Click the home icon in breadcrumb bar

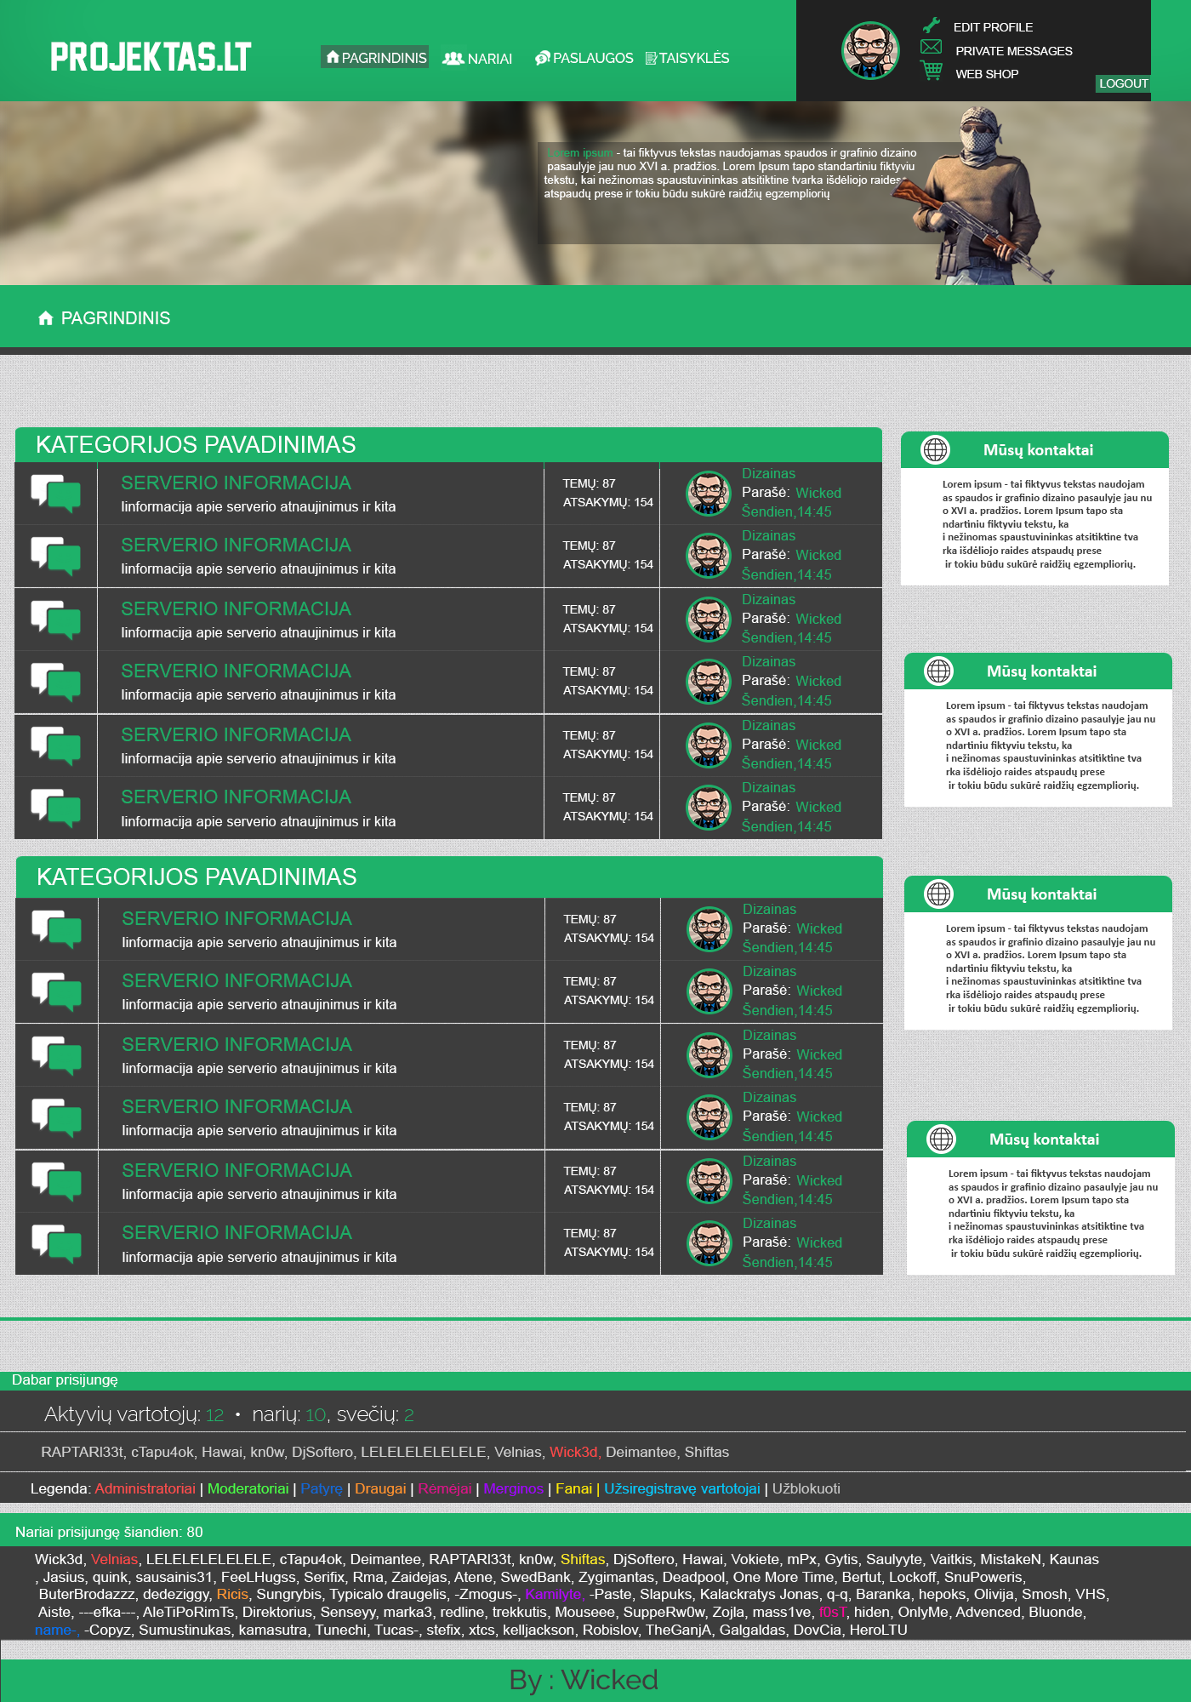pyautogui.click(x=46, y=318)
